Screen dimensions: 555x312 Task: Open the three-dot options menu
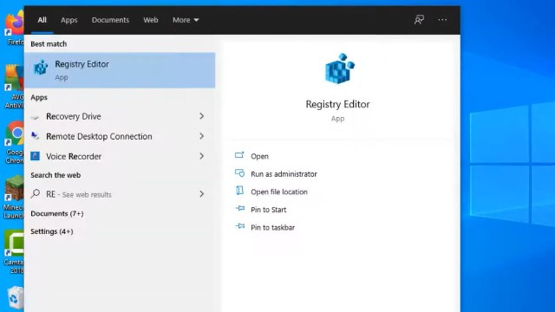442,20
